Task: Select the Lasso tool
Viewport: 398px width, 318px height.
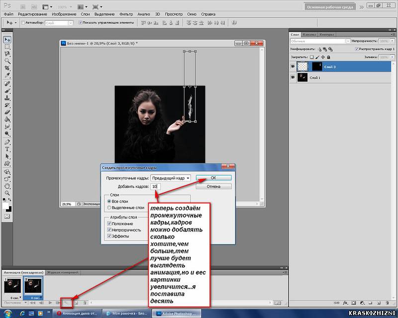Action: click(7, 54)
